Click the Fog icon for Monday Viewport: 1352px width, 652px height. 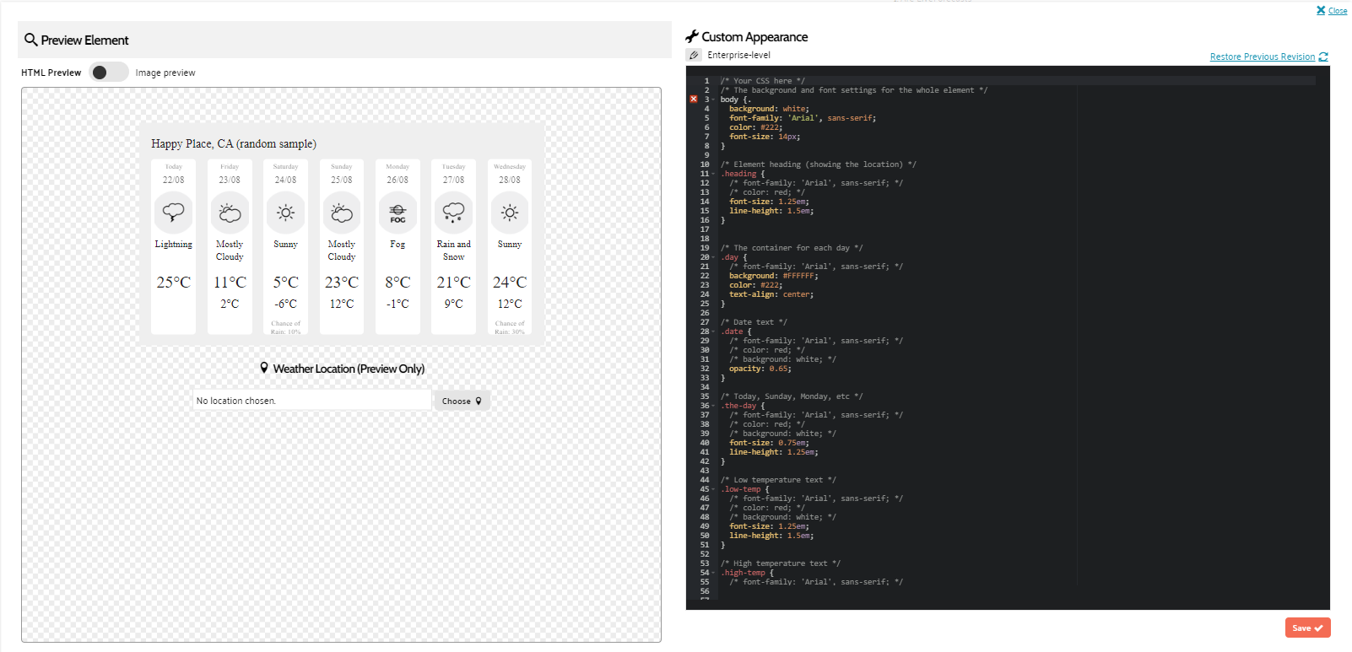[397, 213]
